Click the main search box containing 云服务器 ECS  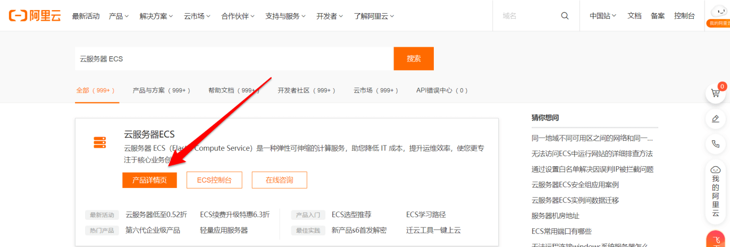(x=234, y=58)
